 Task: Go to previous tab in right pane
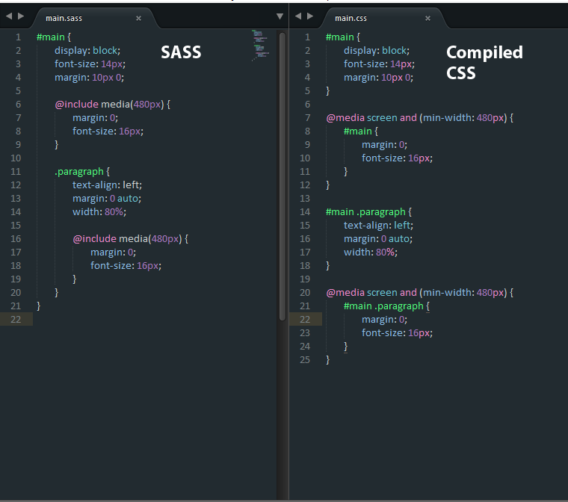coord(298,16)
